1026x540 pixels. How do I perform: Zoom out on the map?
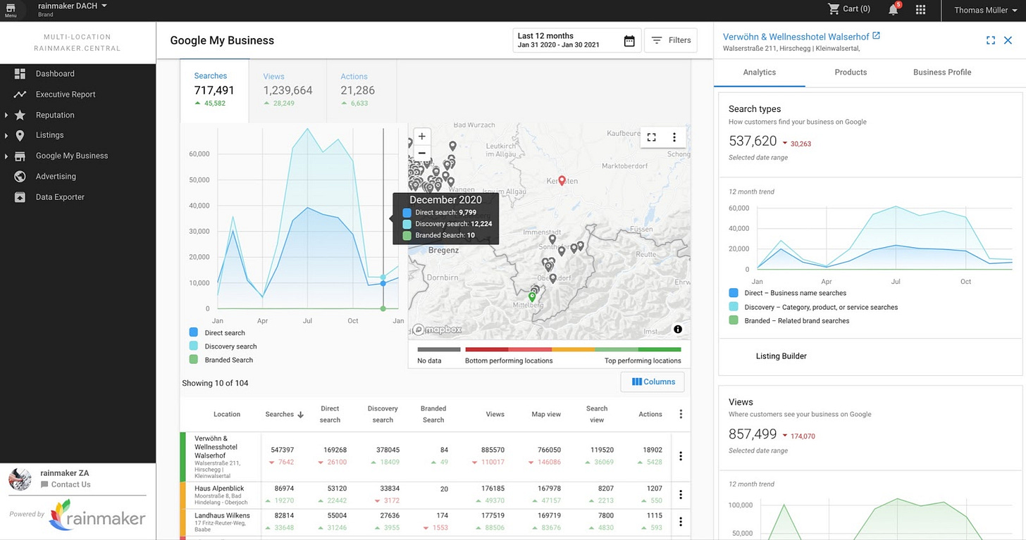421,153
